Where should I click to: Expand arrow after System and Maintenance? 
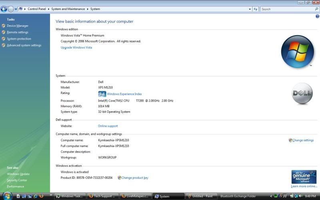point(88,9)
